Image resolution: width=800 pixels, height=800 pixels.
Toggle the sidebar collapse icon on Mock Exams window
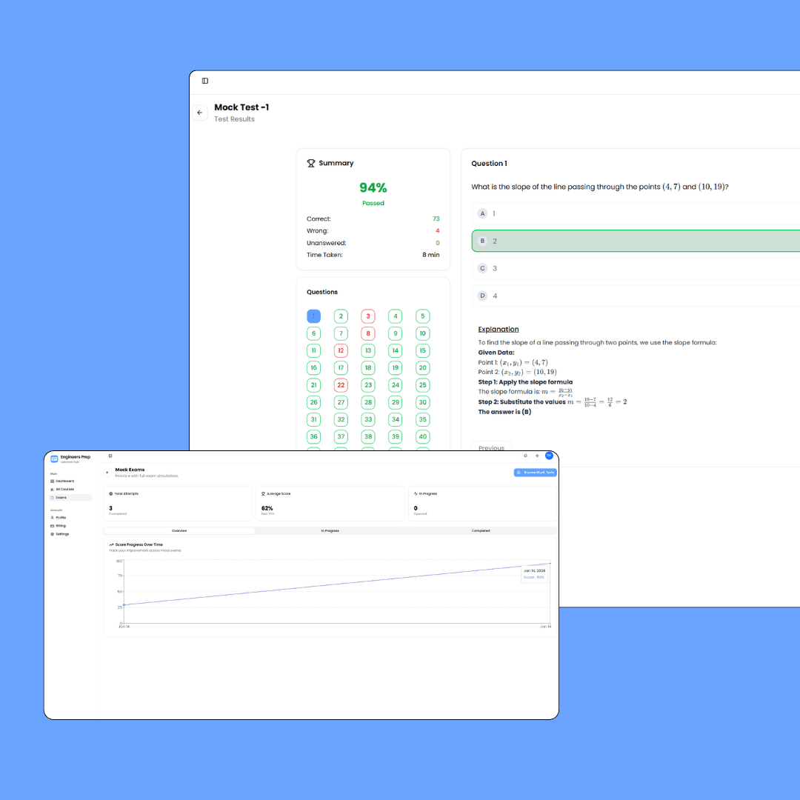coord(110,456)
